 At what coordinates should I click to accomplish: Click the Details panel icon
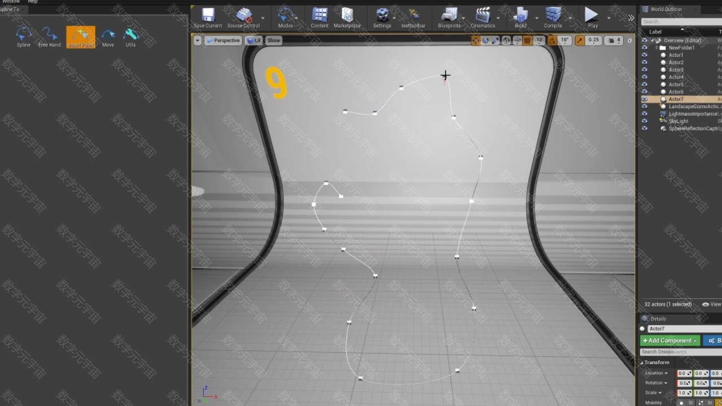pyautogui.click(x=645, y=319)
